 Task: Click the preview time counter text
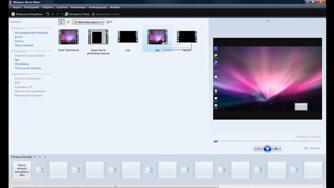tap(308, 137)
